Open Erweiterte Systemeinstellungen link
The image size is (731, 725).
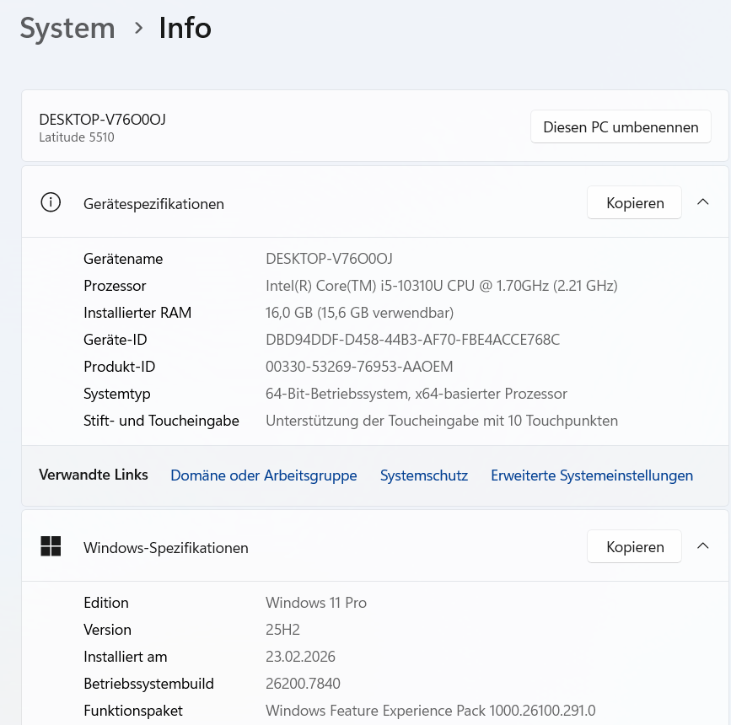(592, 475)
